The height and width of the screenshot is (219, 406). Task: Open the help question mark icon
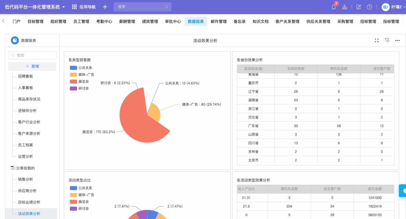click(370, 7)
